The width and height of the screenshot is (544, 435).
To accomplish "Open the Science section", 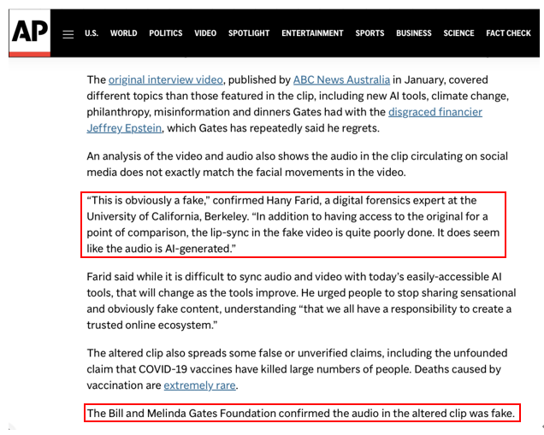I will [x=458, y=33].
